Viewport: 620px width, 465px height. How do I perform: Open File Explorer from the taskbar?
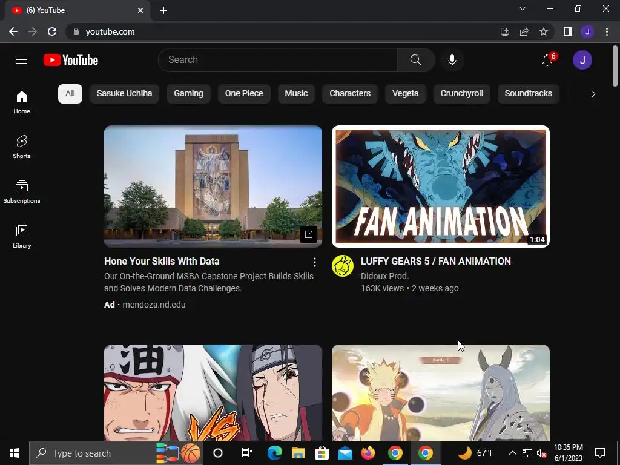298,453
